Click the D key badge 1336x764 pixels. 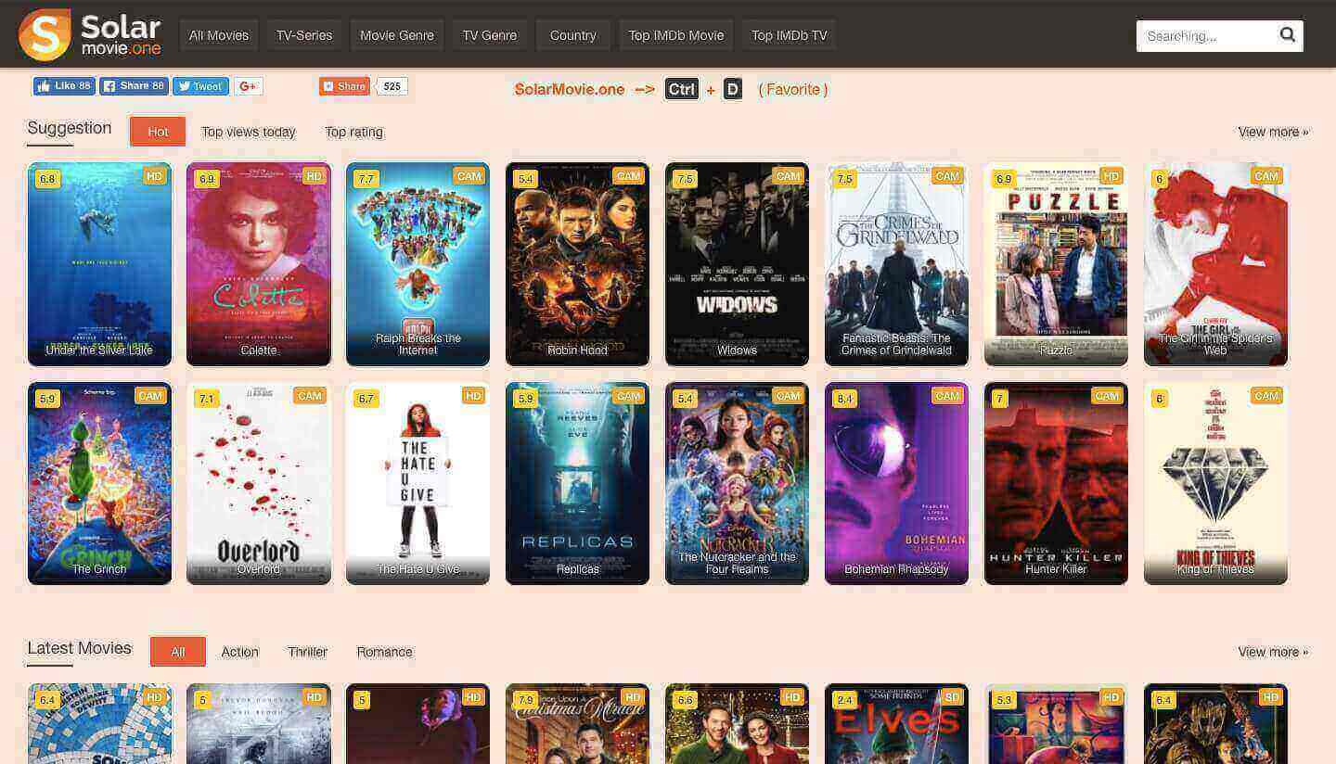pyautogui.click(x=733, y=89)
